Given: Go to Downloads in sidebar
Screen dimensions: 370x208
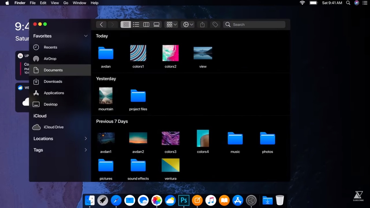Looking at the screenshot, I should tap(53, 82).
